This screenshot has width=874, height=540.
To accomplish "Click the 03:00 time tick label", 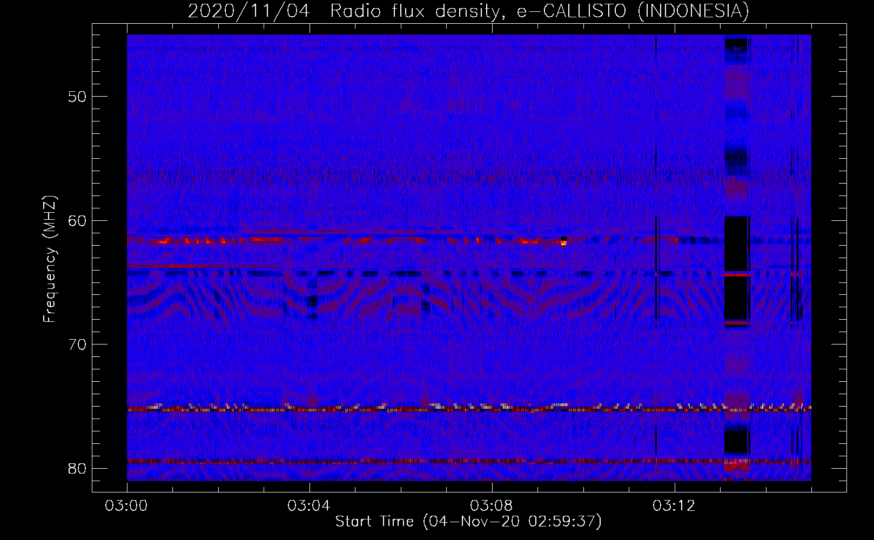I will pos(126,506).
